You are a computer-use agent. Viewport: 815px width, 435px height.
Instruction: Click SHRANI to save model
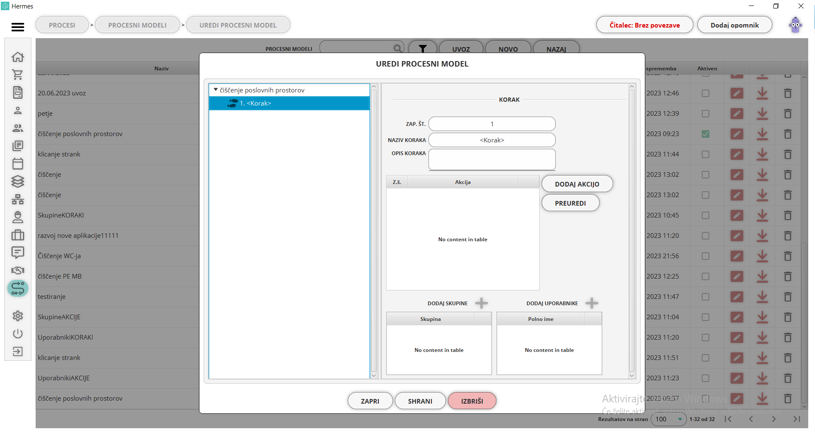(x=420, y=401)
